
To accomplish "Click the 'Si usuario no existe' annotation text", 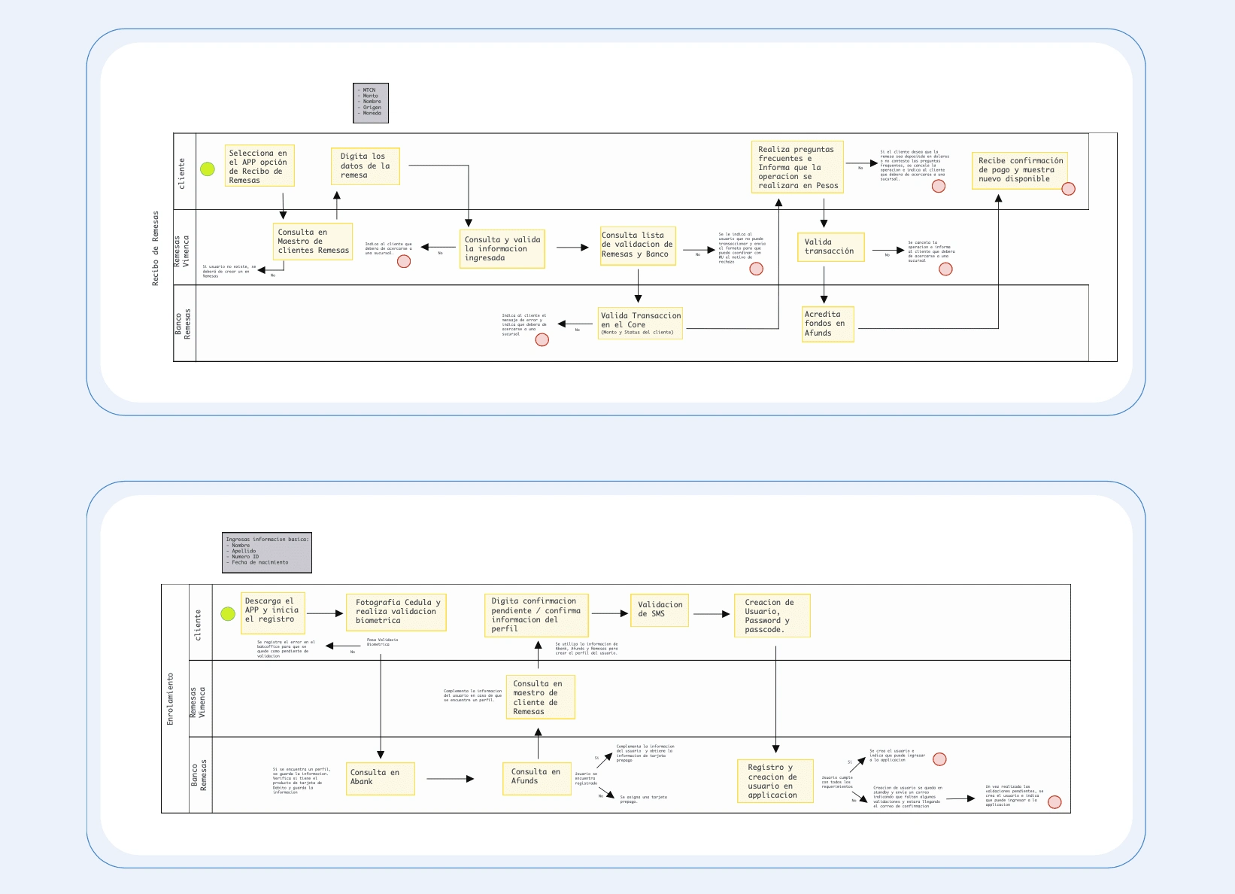I will [x=229, y=271].
